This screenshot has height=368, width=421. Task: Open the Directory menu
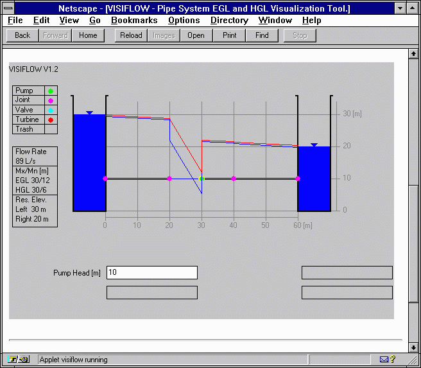click(229, 21)
